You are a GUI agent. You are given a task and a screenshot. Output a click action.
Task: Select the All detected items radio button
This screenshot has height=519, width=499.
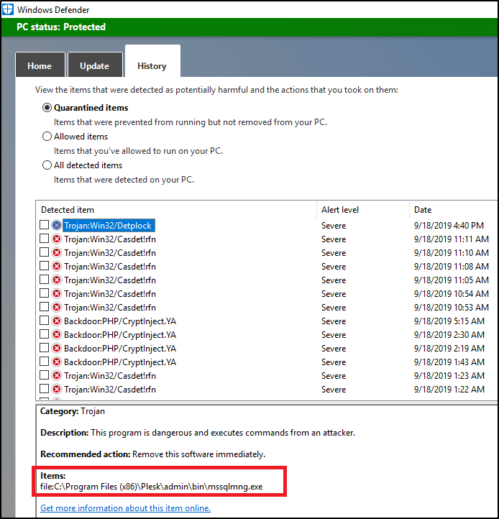(x=47, y=165)
